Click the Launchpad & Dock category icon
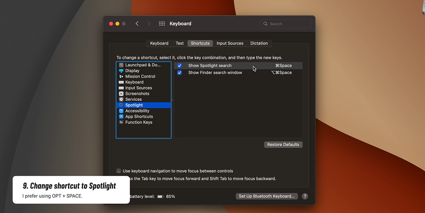Image resolution: width=425 pixels, height=213 pixels. point(121,65)
